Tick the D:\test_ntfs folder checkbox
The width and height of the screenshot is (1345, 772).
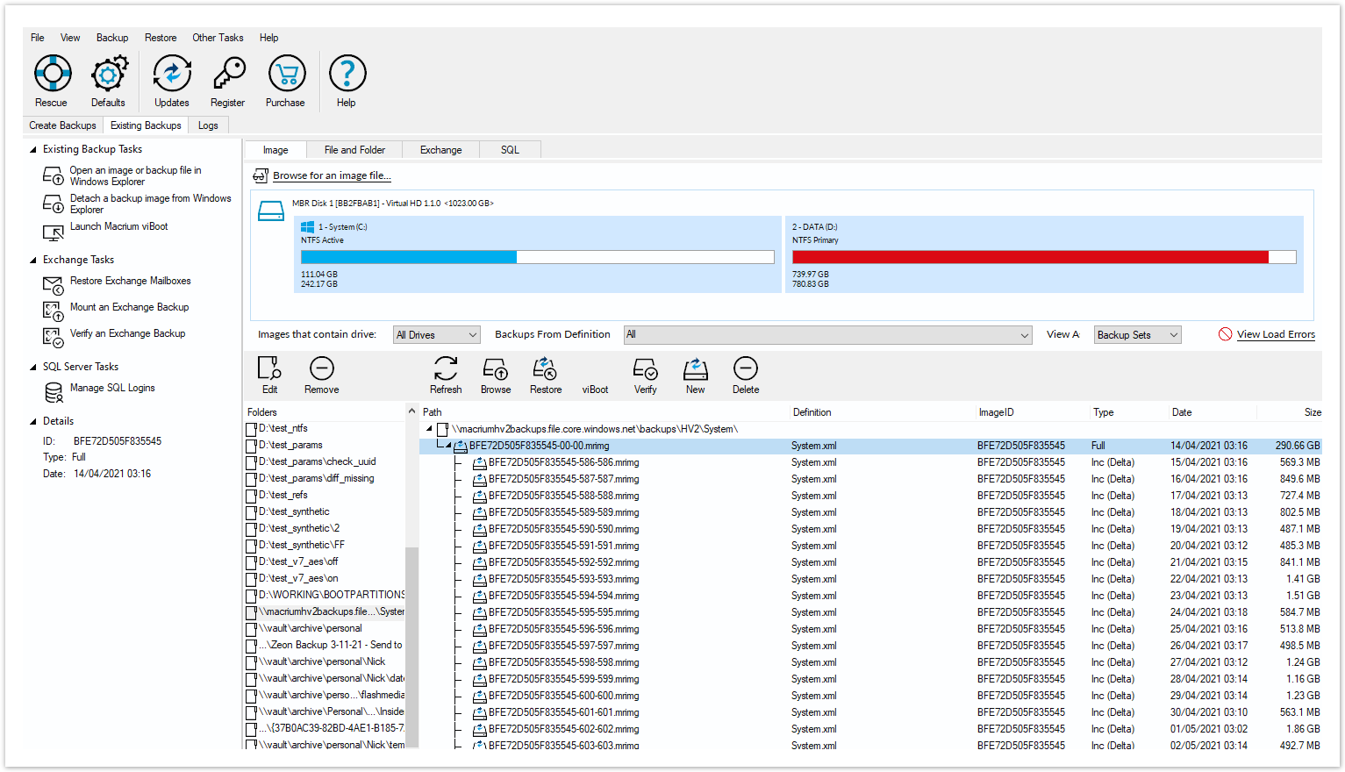(x=251, y=429)
